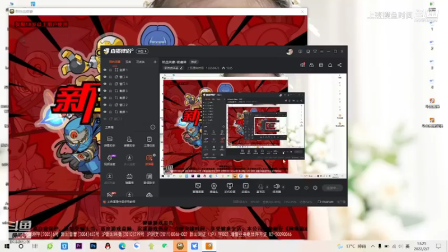Toggle the preview eye icon in bottom bar

[x=306, y=188]
